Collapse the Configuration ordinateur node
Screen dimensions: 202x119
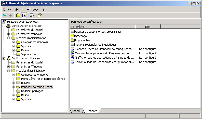tap(4, 26)
